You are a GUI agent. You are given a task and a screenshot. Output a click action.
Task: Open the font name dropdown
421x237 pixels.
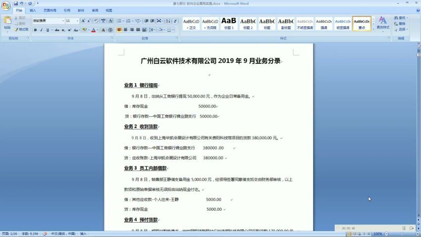[x=63, y=21]
